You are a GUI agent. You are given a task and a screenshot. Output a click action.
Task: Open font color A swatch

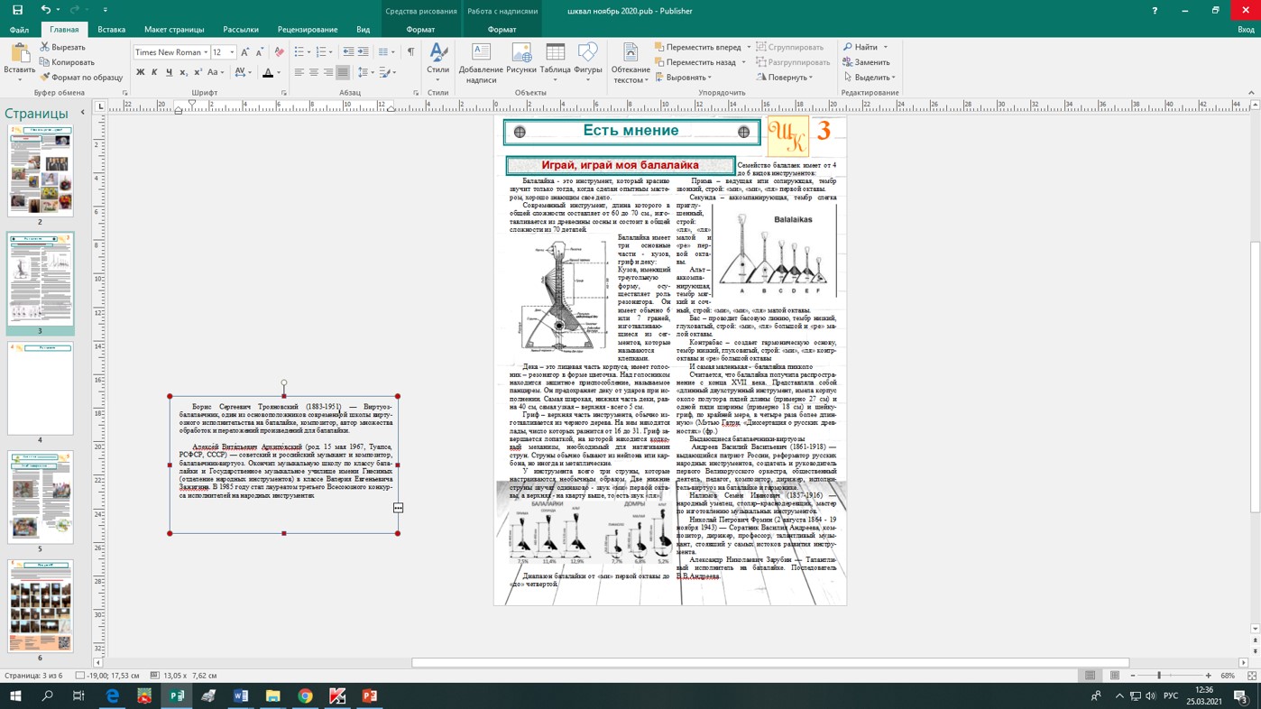(268, 72)
